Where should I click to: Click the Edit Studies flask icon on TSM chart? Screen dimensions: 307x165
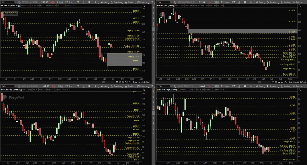239,2
